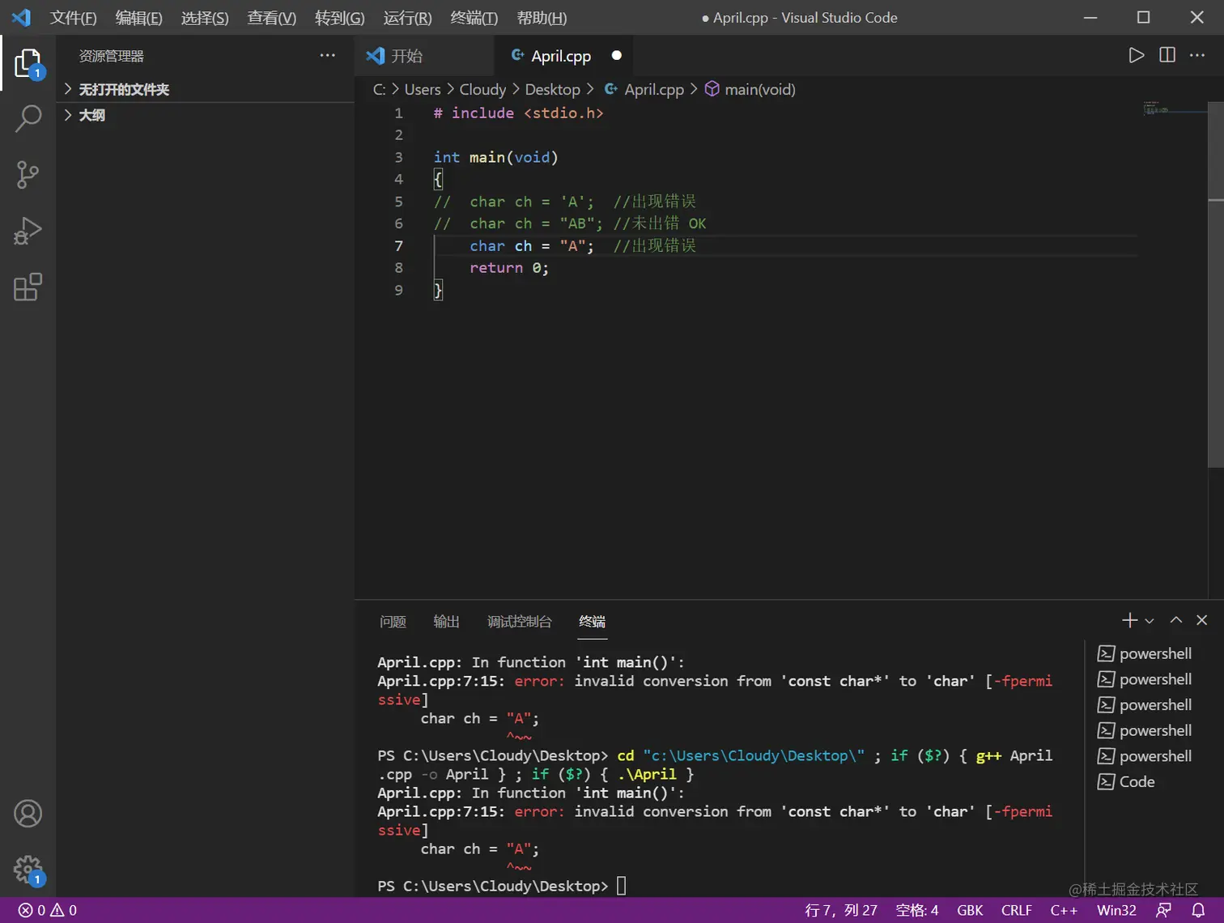Image resolution: width=1224 pixels, height=923 pixels.
Task: Select the Code terminal in list
Action: click(x=1136, y=781)
